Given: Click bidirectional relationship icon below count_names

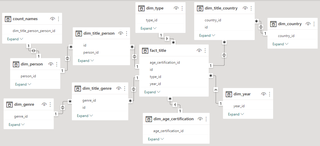Looking at the screenshot, I should point(33,50).
